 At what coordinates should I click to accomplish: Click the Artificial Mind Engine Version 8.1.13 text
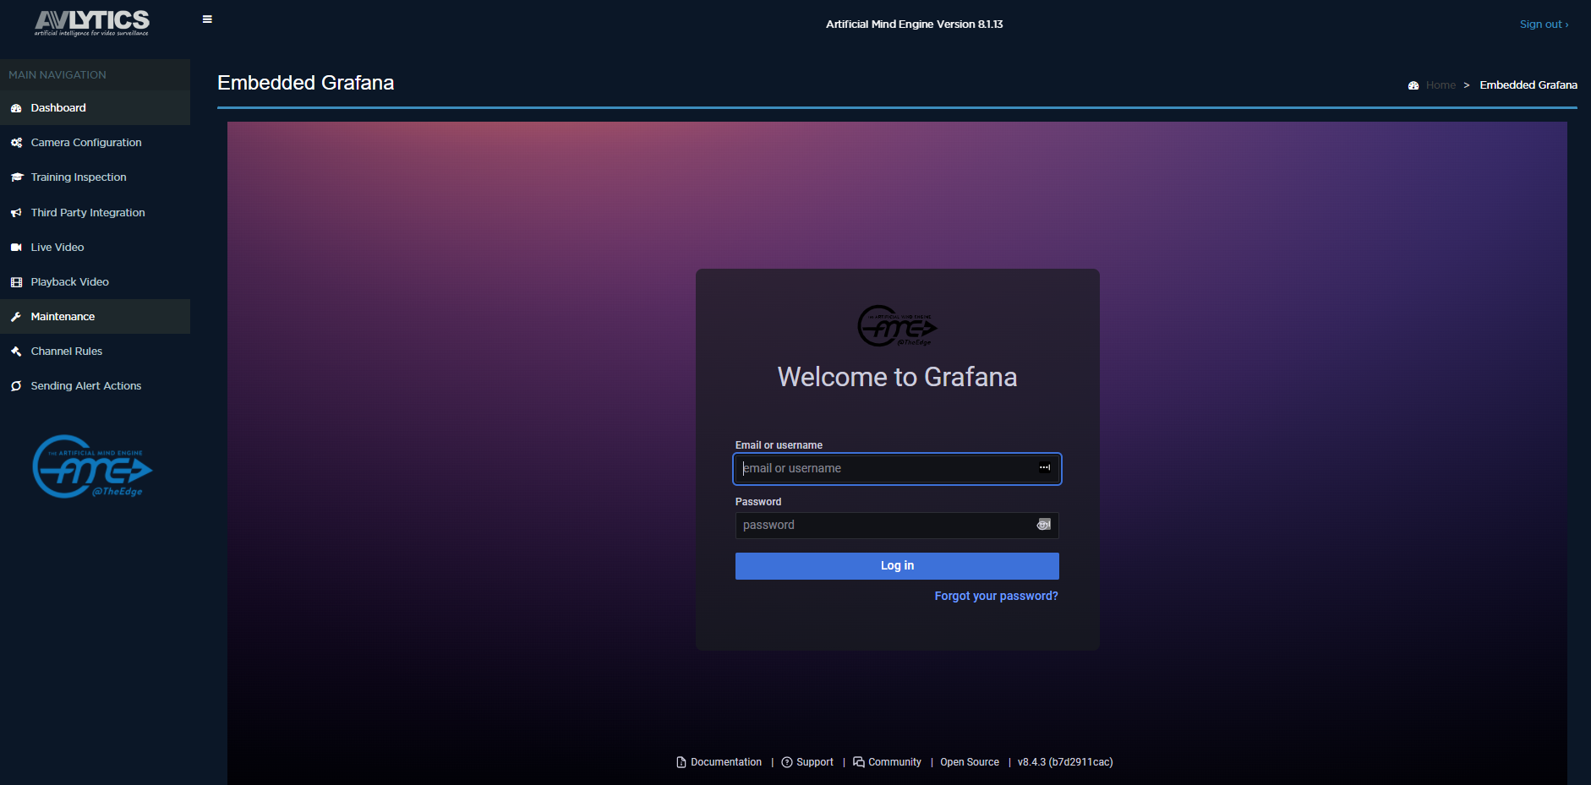(x=914, y=25)
